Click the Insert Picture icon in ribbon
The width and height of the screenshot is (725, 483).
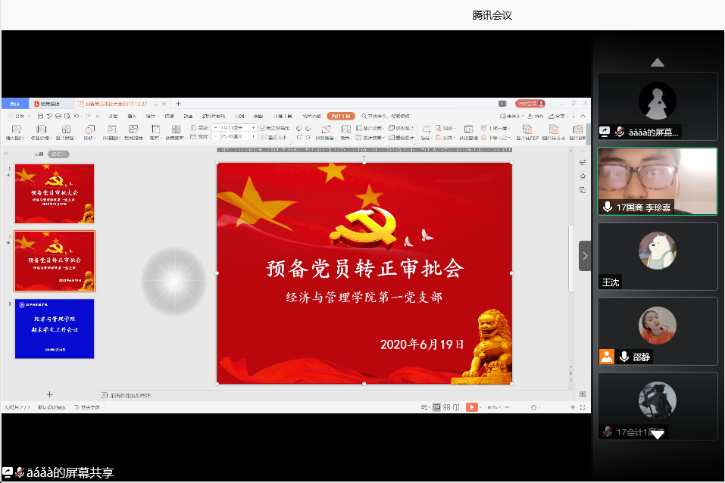click(15, 130)
